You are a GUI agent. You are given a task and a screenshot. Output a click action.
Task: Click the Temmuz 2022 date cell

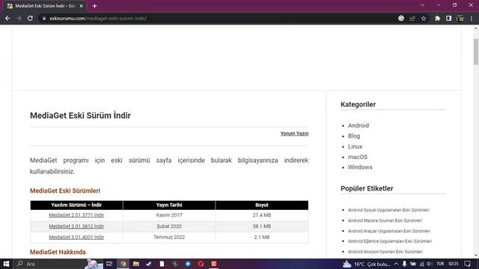169,238
